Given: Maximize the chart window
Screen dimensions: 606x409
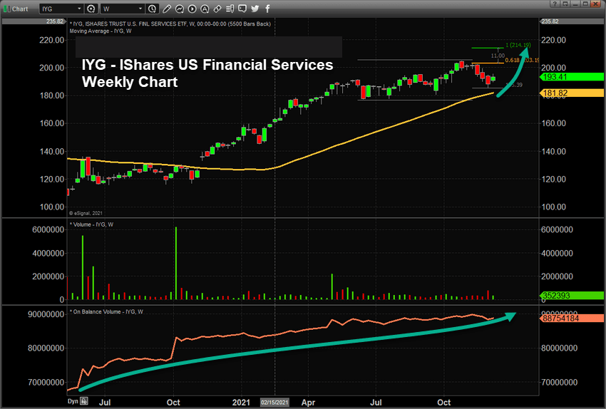Looking at the screenshot, I should [x=585, y=4].
